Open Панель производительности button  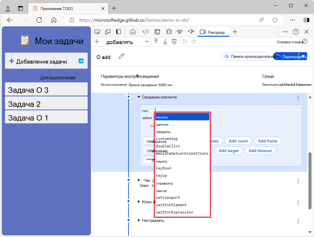tap(245, 56)
